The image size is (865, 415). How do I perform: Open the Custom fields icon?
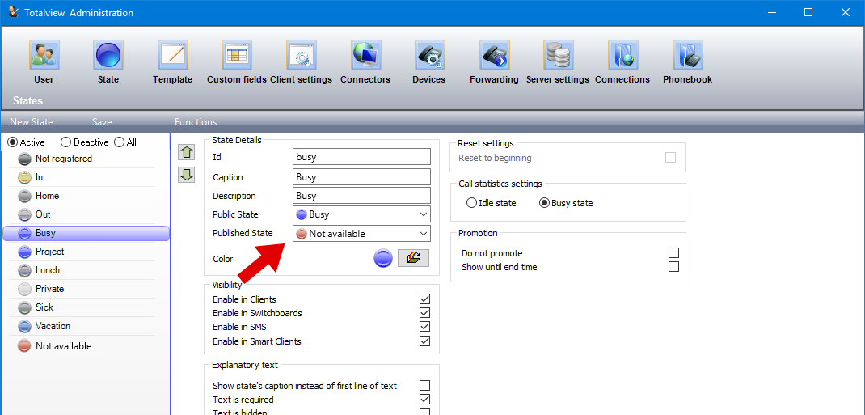237,55
